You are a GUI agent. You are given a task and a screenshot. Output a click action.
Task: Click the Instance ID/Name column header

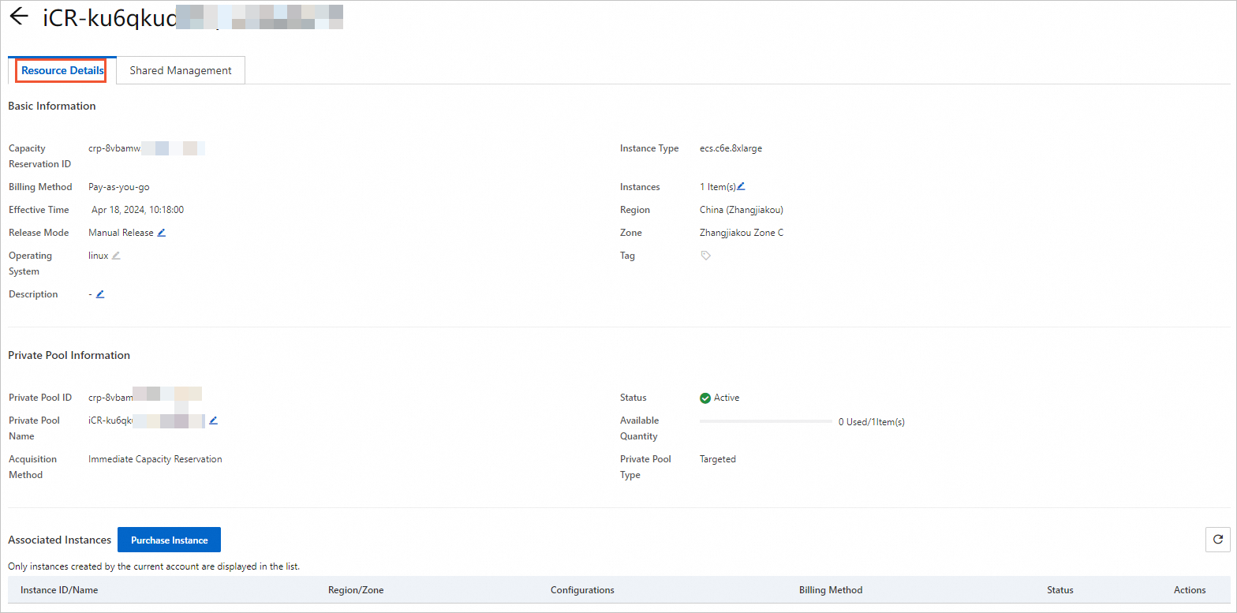[59, 590]
